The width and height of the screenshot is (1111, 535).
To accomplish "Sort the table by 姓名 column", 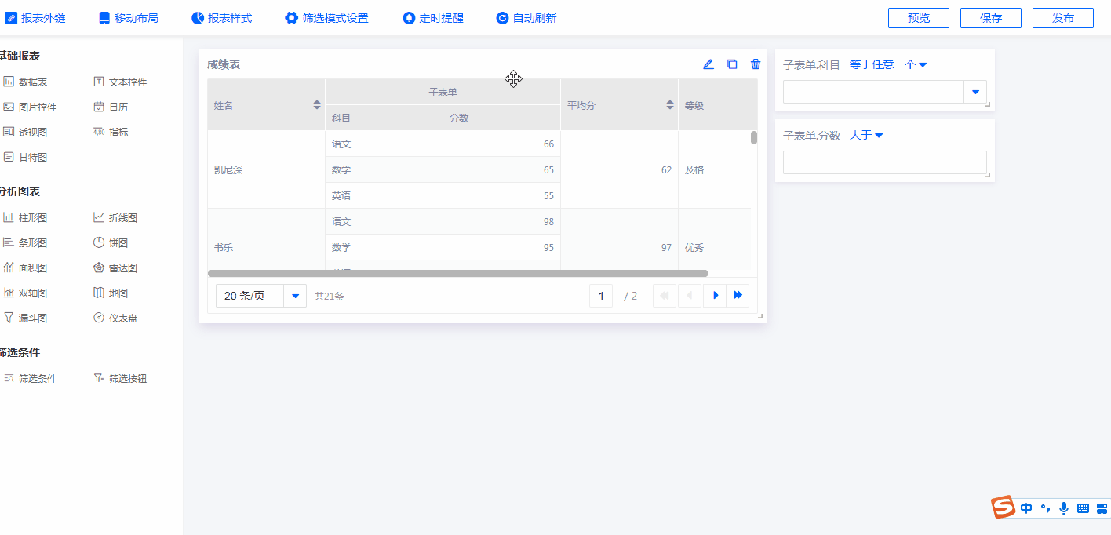I will coord(317,104).
